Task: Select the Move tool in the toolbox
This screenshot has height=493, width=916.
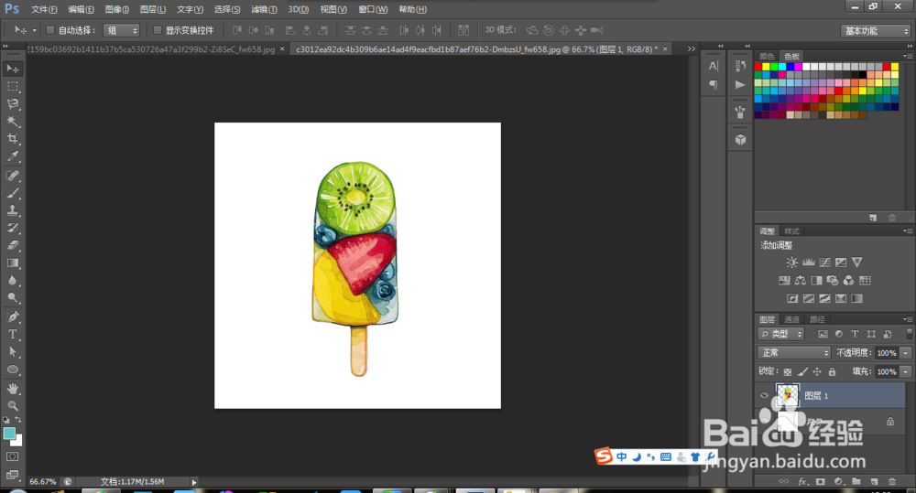Action: pos(12,69)
